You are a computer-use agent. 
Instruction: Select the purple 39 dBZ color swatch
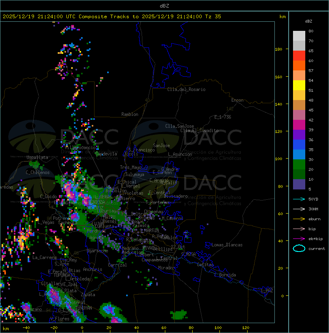point(299,134)
